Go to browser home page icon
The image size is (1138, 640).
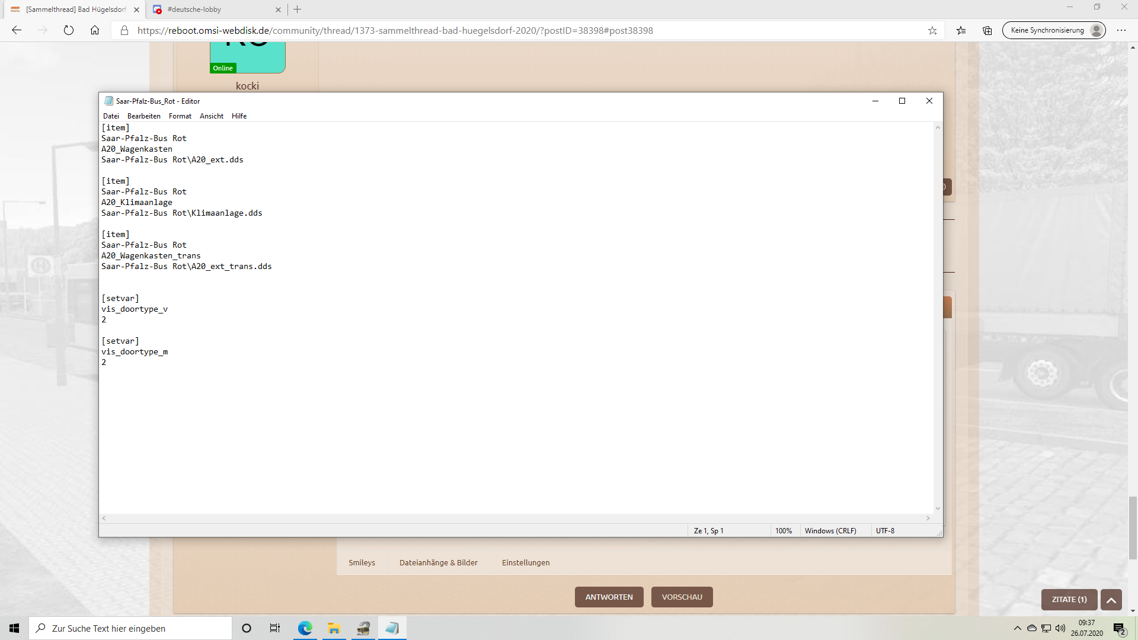[x=95, y=30]
